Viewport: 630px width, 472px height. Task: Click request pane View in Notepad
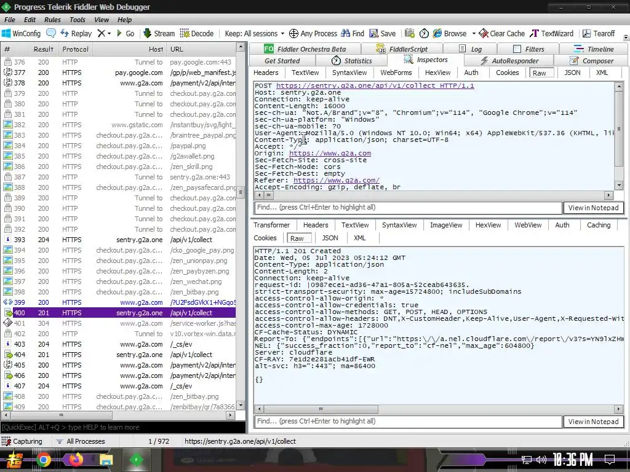[594, 208]
